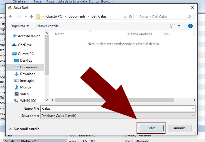Image resolution: width=205 pixels, height=142 pixels.
Task: Open the Desktop folder in the sidebar
Action: [23, 61]
